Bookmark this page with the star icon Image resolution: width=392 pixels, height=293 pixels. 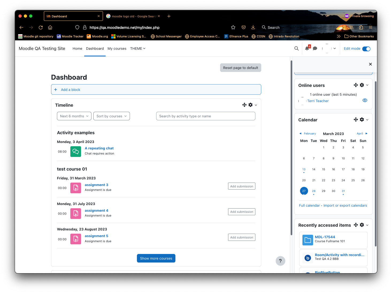[x=233, y=28]
